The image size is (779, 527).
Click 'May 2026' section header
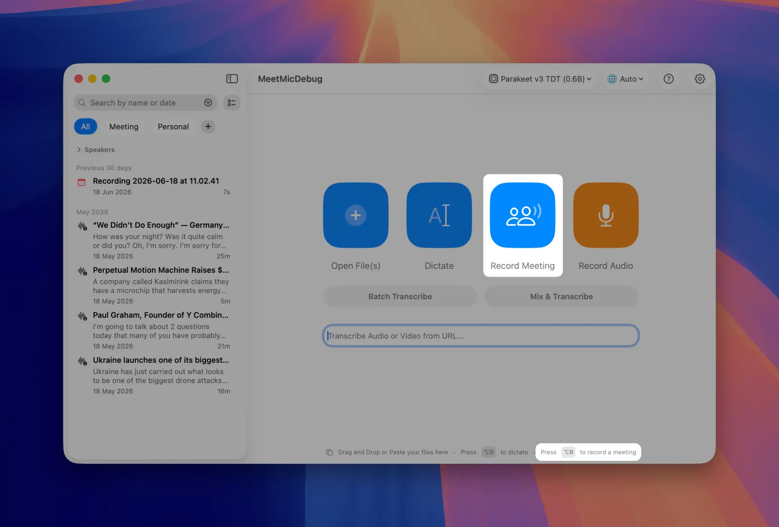[92, 212]
